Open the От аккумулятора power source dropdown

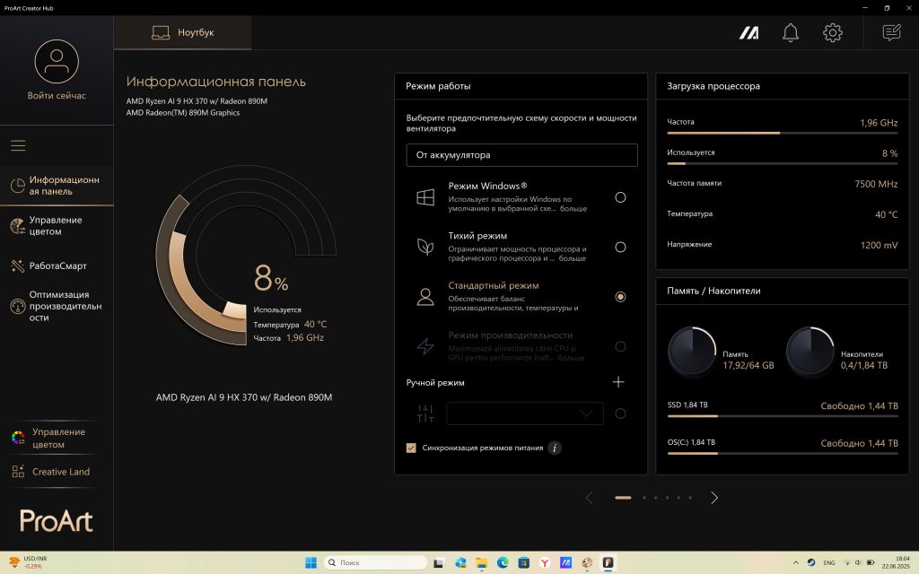521,155
